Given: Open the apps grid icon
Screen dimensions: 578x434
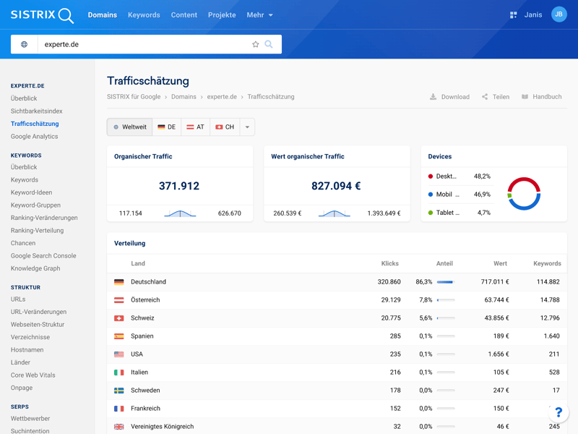Looking at the screenshot, I should 513,14.
